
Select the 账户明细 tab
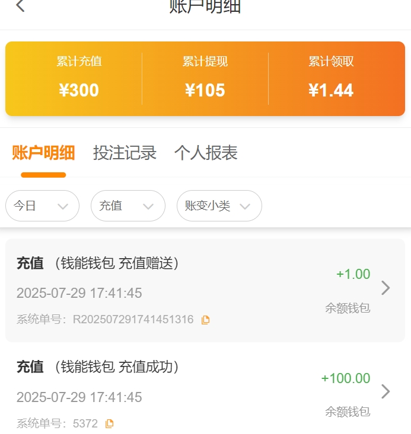(43, 153)
